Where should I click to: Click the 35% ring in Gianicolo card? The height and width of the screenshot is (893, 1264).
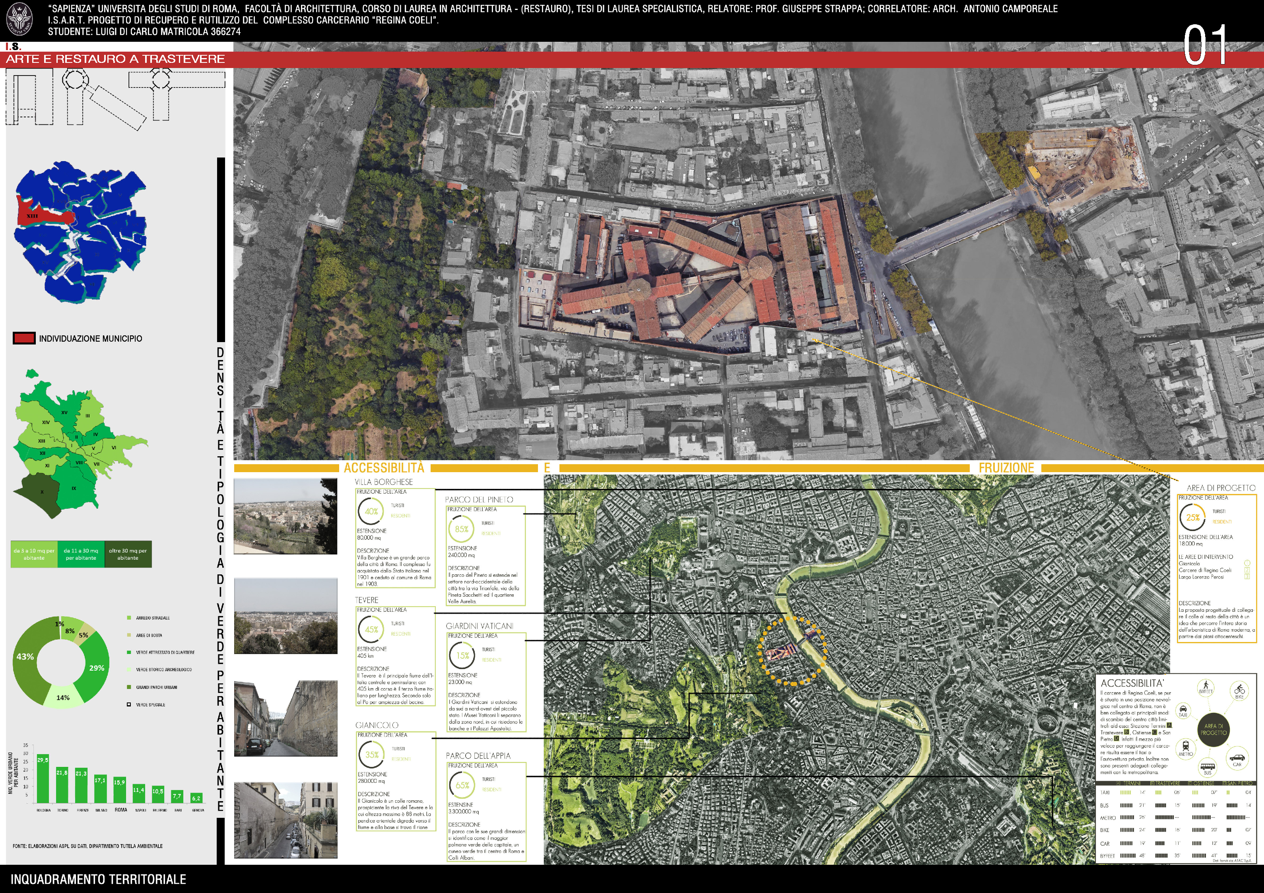(372, 755)
